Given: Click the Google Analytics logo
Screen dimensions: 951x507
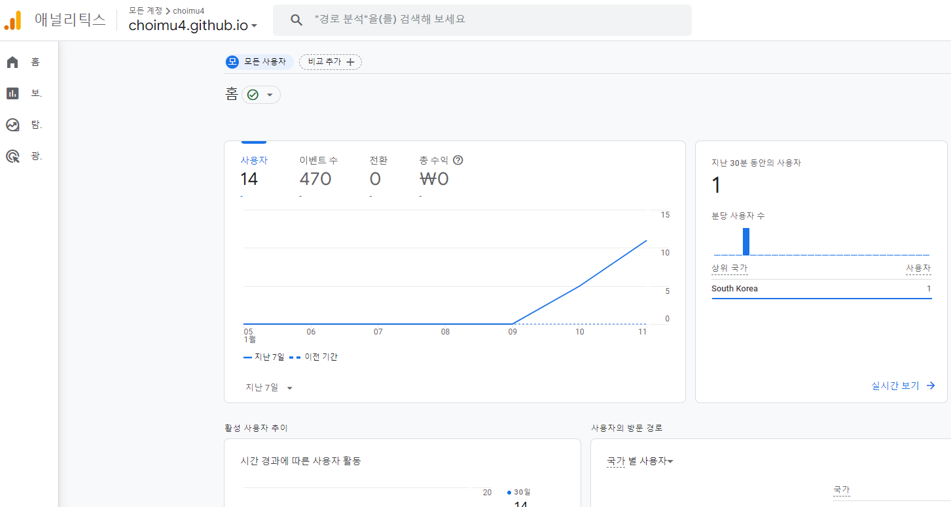Looking at the screenshot, I should 13,20.
